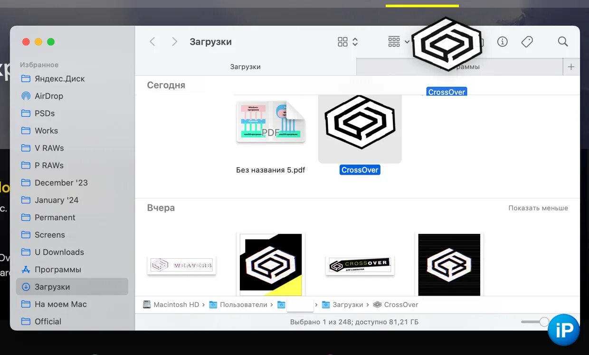Click CrossOver in the path bar
589x355 pixels.
click(x=396, y=305)
